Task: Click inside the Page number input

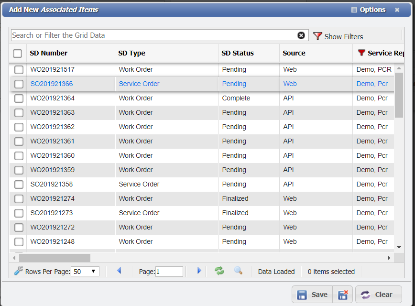Action: coord(168,271)
